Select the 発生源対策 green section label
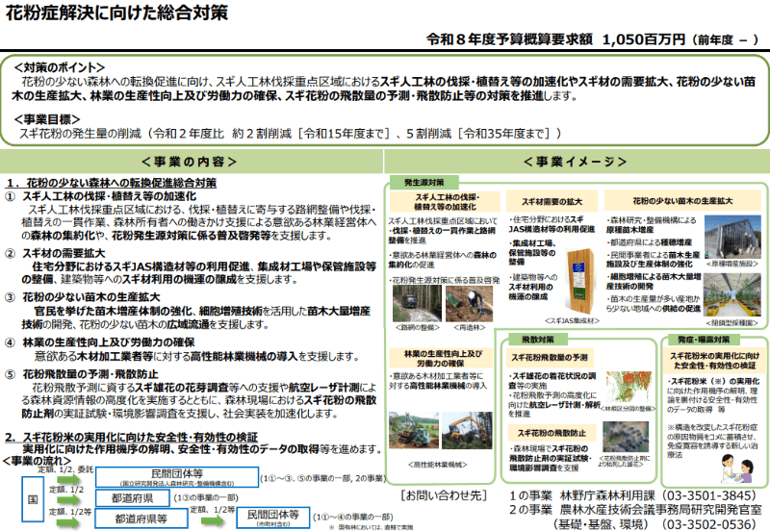Image resolution: width=770 pixels, height=531 pixels. [423, 181]
